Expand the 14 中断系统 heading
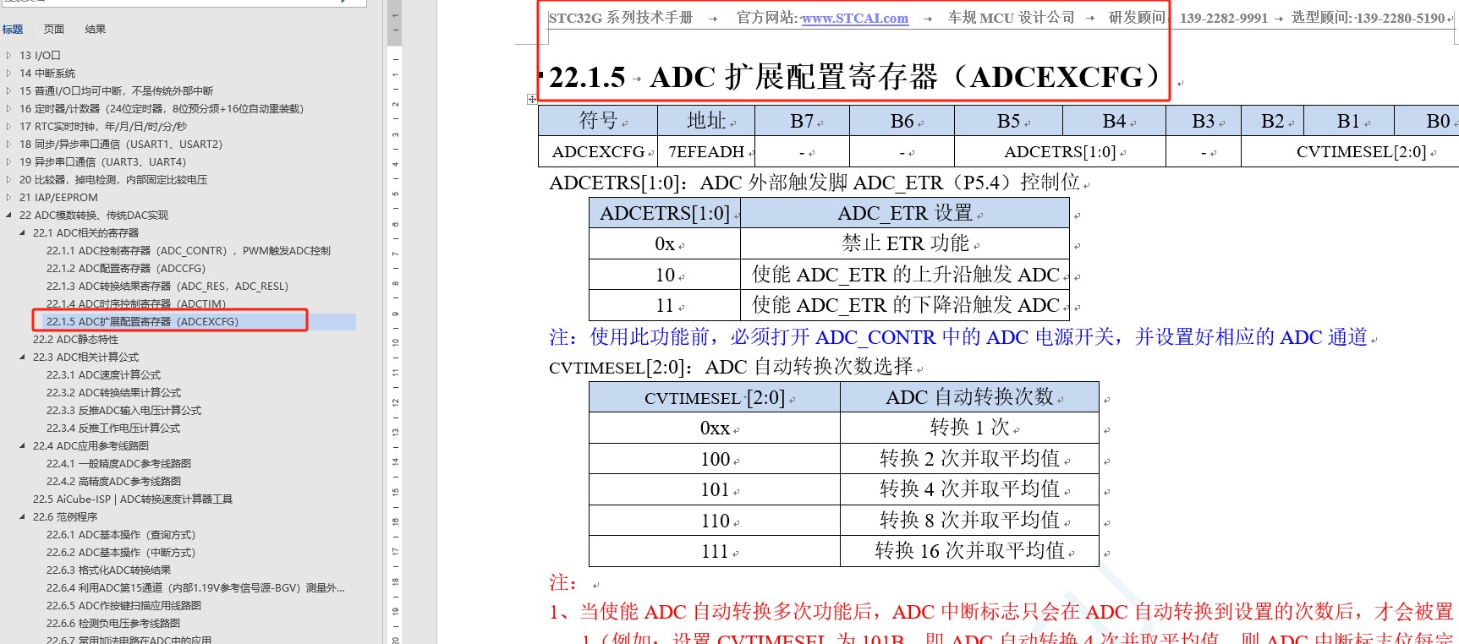This screenshot has width=1459, height=644. [8, 74]
